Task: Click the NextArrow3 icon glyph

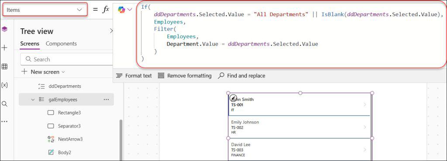Action: pos(51,139)
